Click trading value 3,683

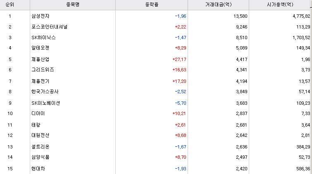(242, 103)
